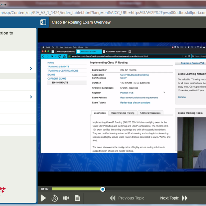Click the macOS menu bar spotlight search icon
The height and width of the screenshot is (206, 206).
185,47
